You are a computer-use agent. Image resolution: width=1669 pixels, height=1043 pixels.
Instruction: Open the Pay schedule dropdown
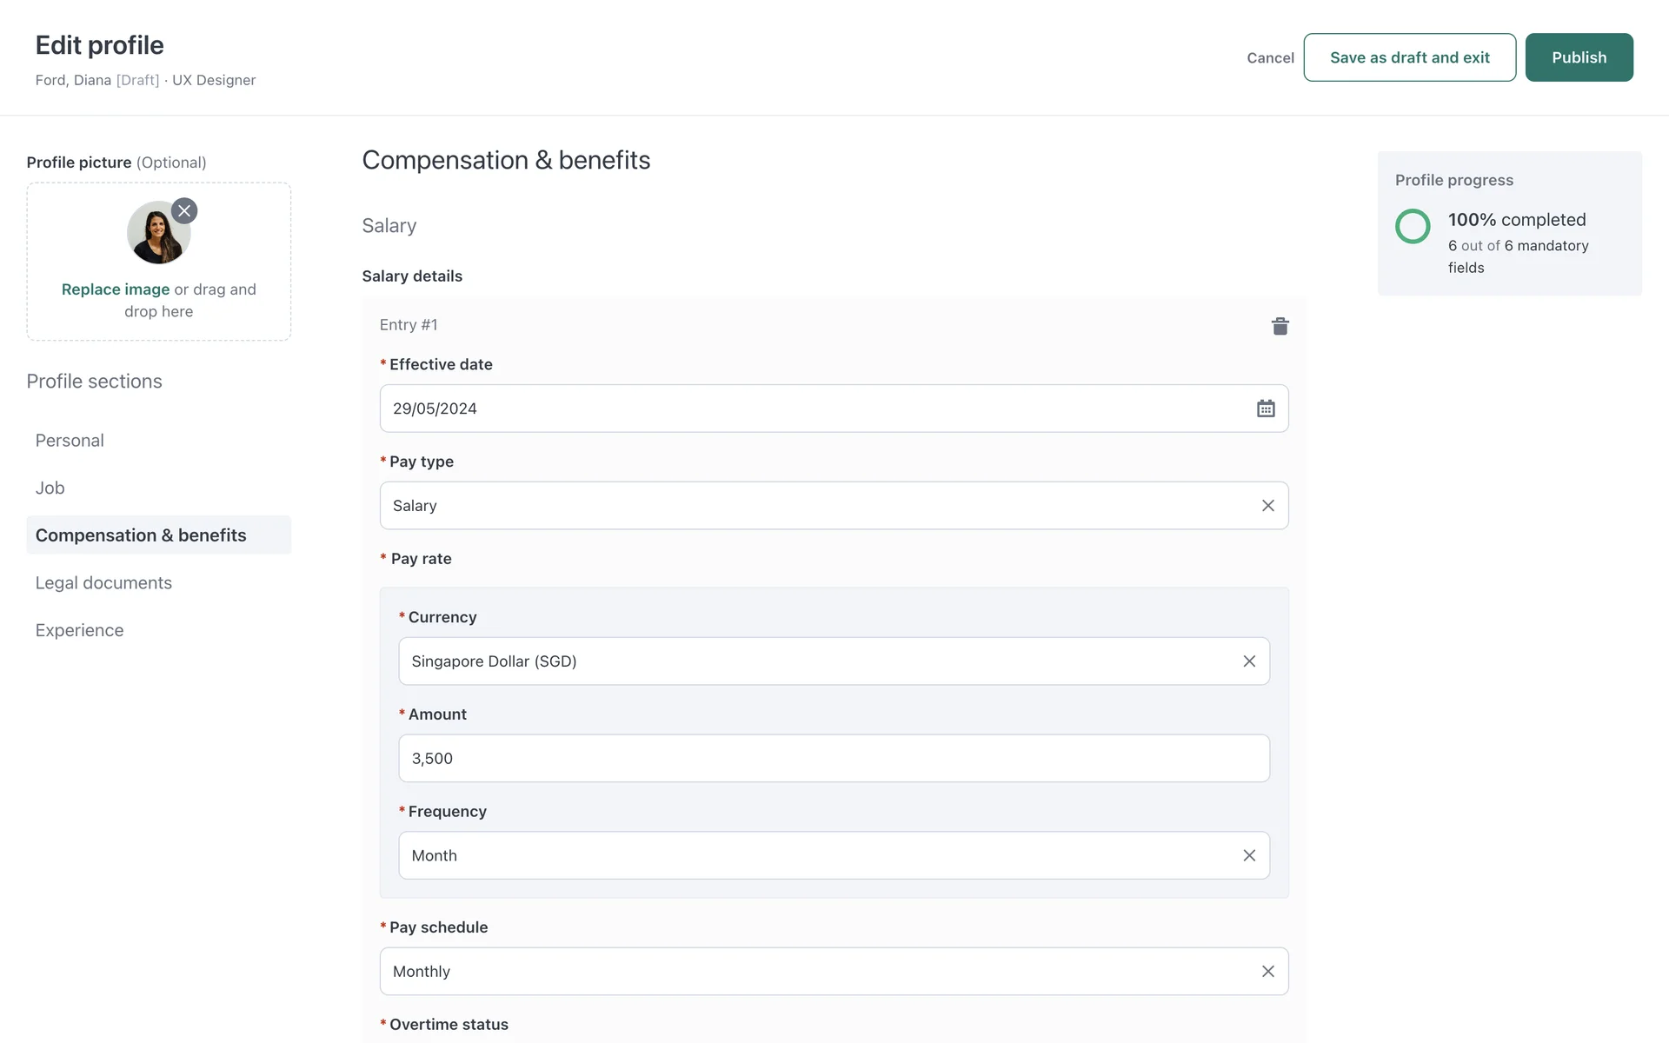(782, 971)
